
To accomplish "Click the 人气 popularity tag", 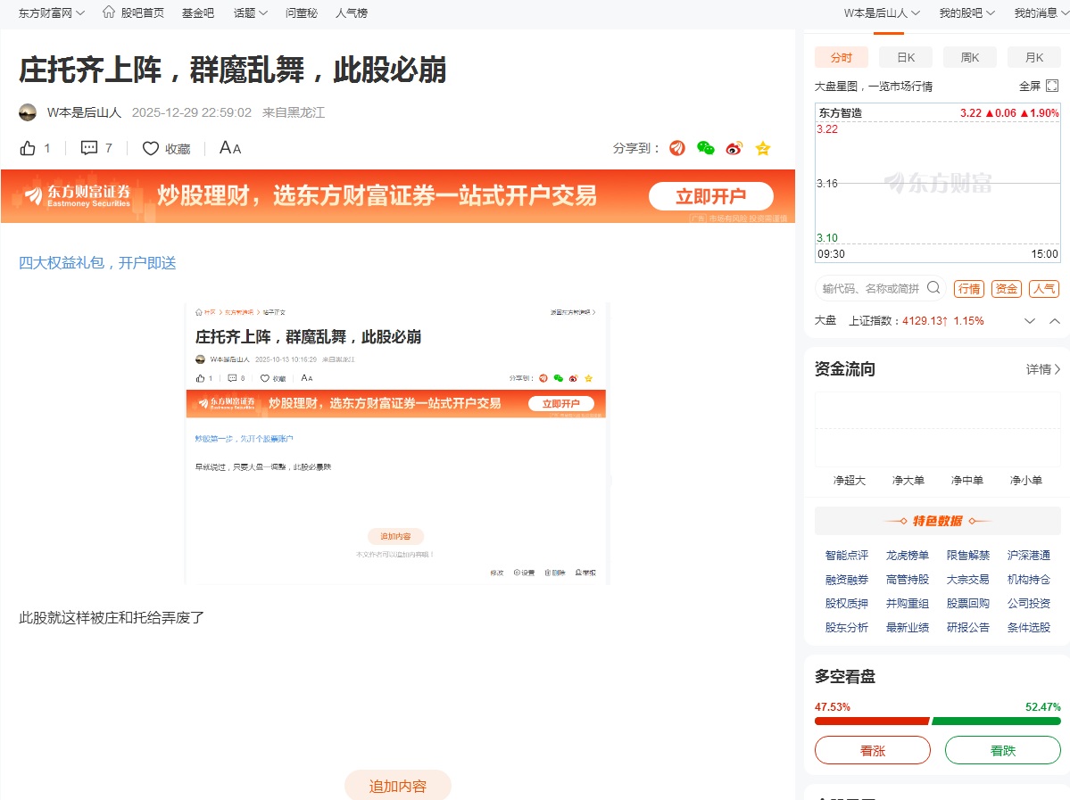I will point(1044,289).
